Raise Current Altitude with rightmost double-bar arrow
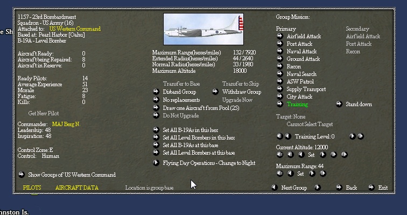The image size is (407, 215). (344, 155)
